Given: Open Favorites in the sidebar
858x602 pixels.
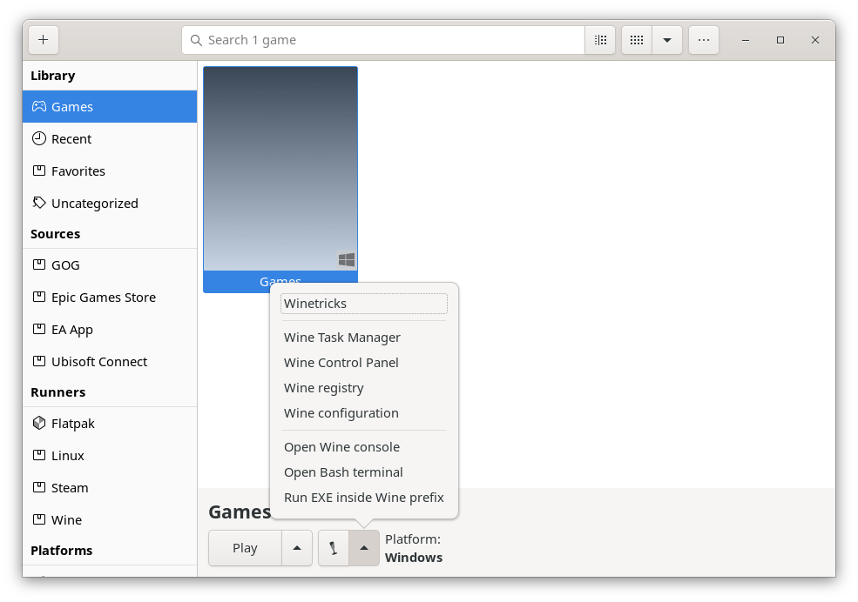Looking at the screenshot, I should pyautogui.click(x=110, y=171).
